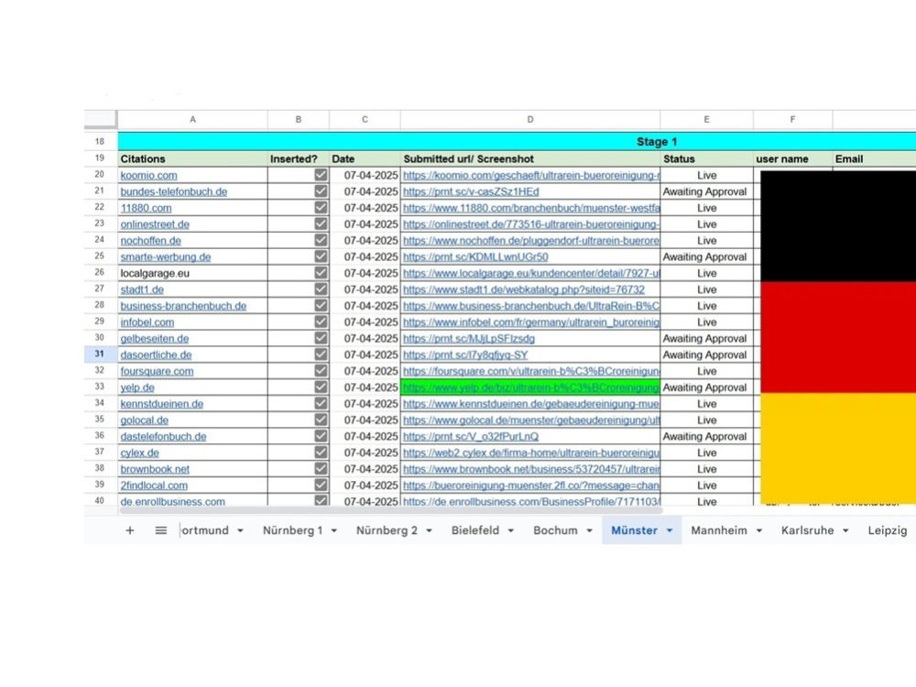Viewport: 916px width, 687px height.
Task: Toggle Inserted checkbox for smarte-werbung.de row
Action: tap(321, 256)
